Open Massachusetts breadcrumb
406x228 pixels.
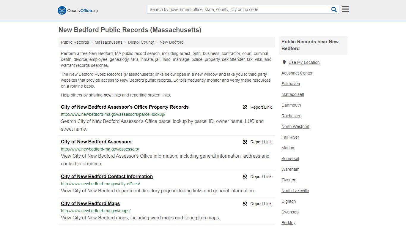pyautogui.click(x=108, y=42)
